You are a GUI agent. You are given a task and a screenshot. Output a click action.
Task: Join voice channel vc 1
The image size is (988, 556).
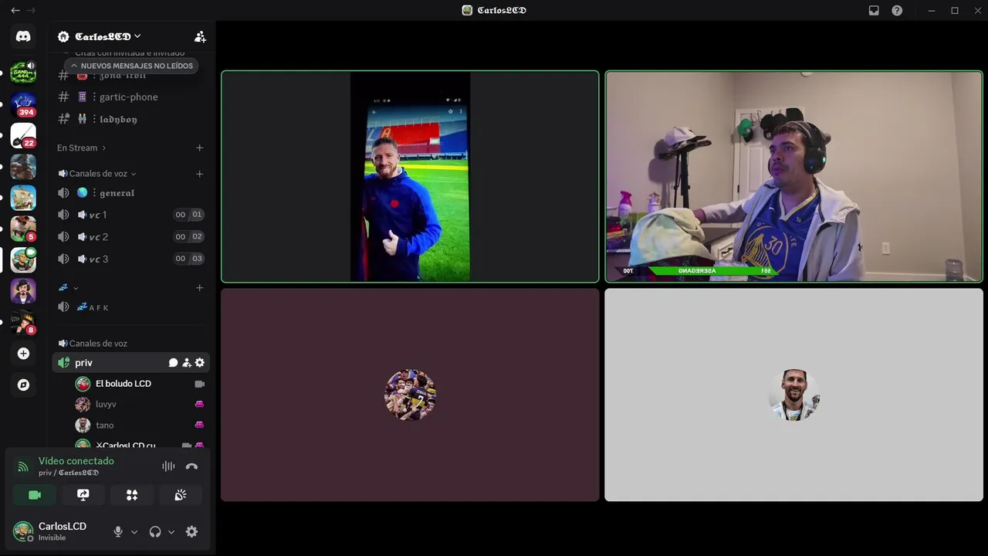click(x=131, y=215)
